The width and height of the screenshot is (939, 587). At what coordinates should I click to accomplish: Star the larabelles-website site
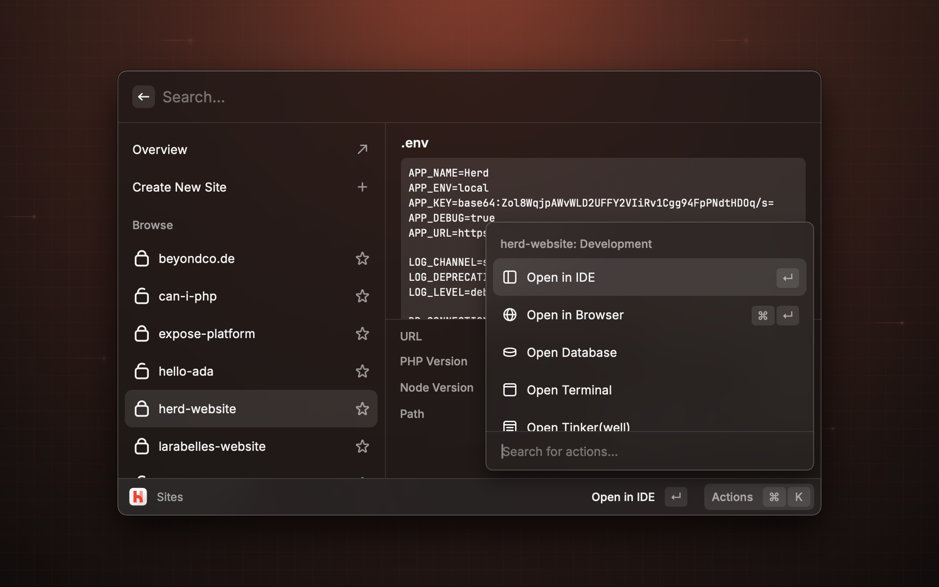362,446
